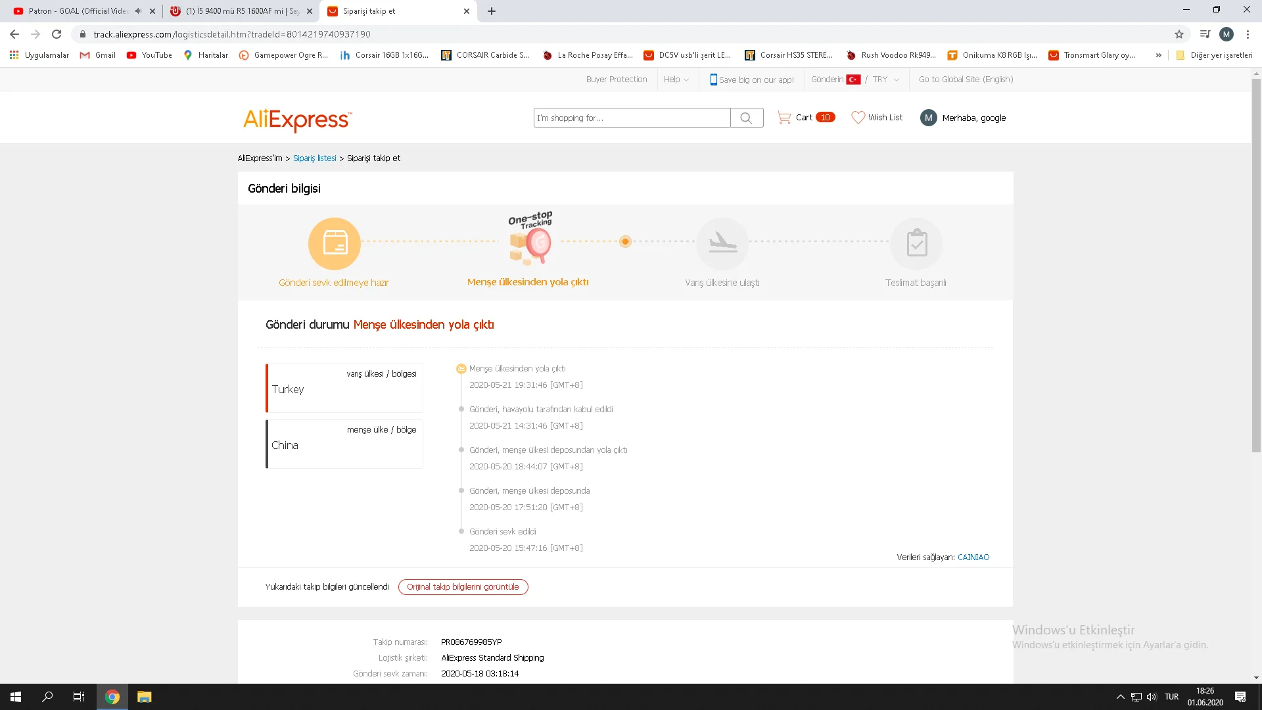Screen dimensions: 1262x710
Task: Expand the Help dropdown
Action: tap(676, 80)
